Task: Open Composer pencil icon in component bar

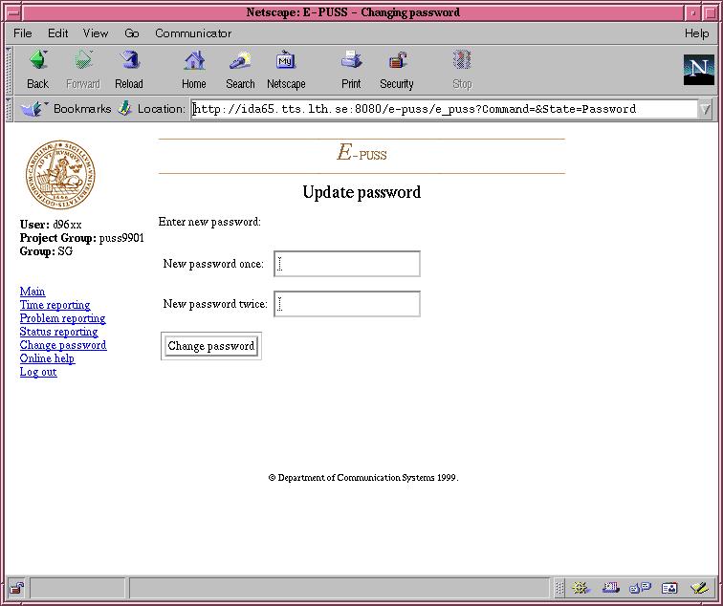Action: [699, 588]
